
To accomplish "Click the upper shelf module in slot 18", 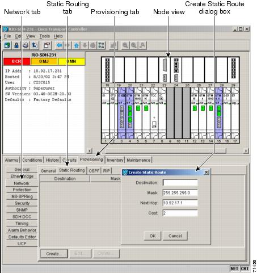I will (107, 70).
